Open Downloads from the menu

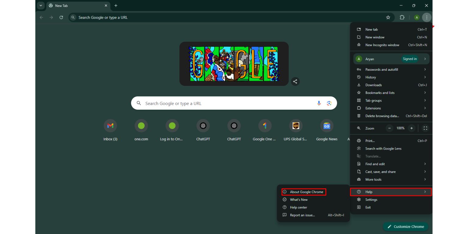pos(391,85)
